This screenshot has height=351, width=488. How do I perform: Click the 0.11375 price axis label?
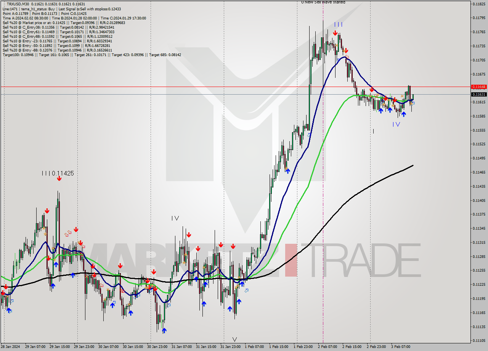pyautogui.click(x=479, y=214)
